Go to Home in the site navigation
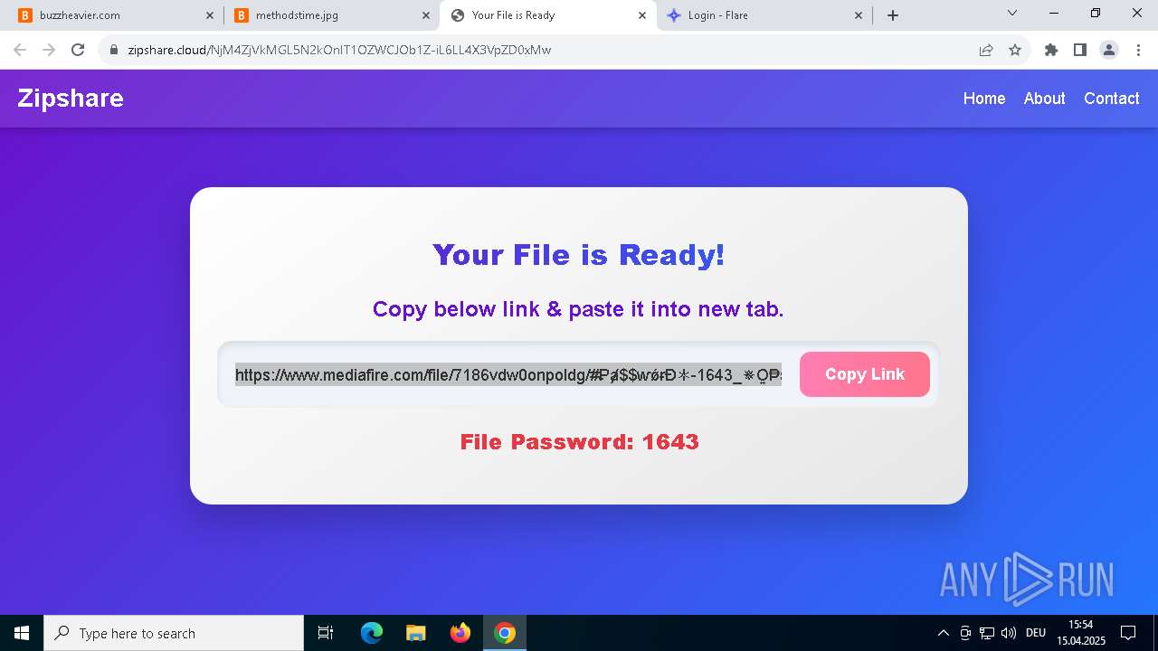 coord(984,99)
